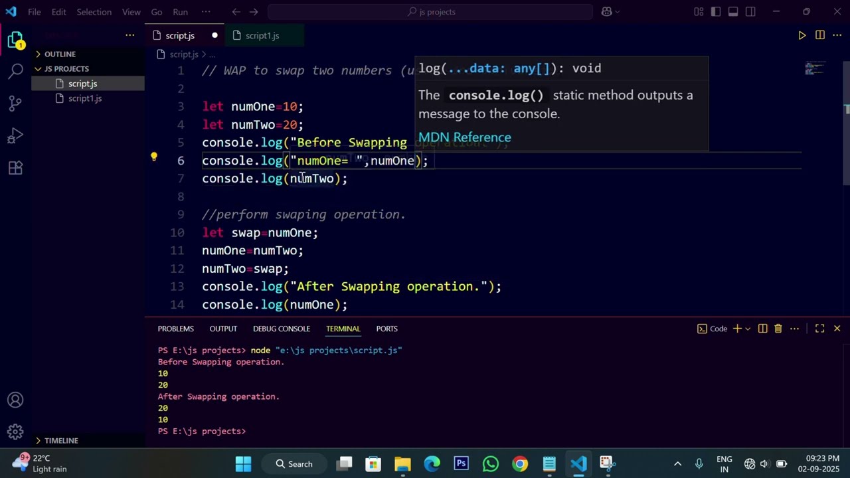Image resolution: width=850 pixels, height=478 pixels.
Task: Open the weather widget showing 22°C
Action: [x=40, y=463]
